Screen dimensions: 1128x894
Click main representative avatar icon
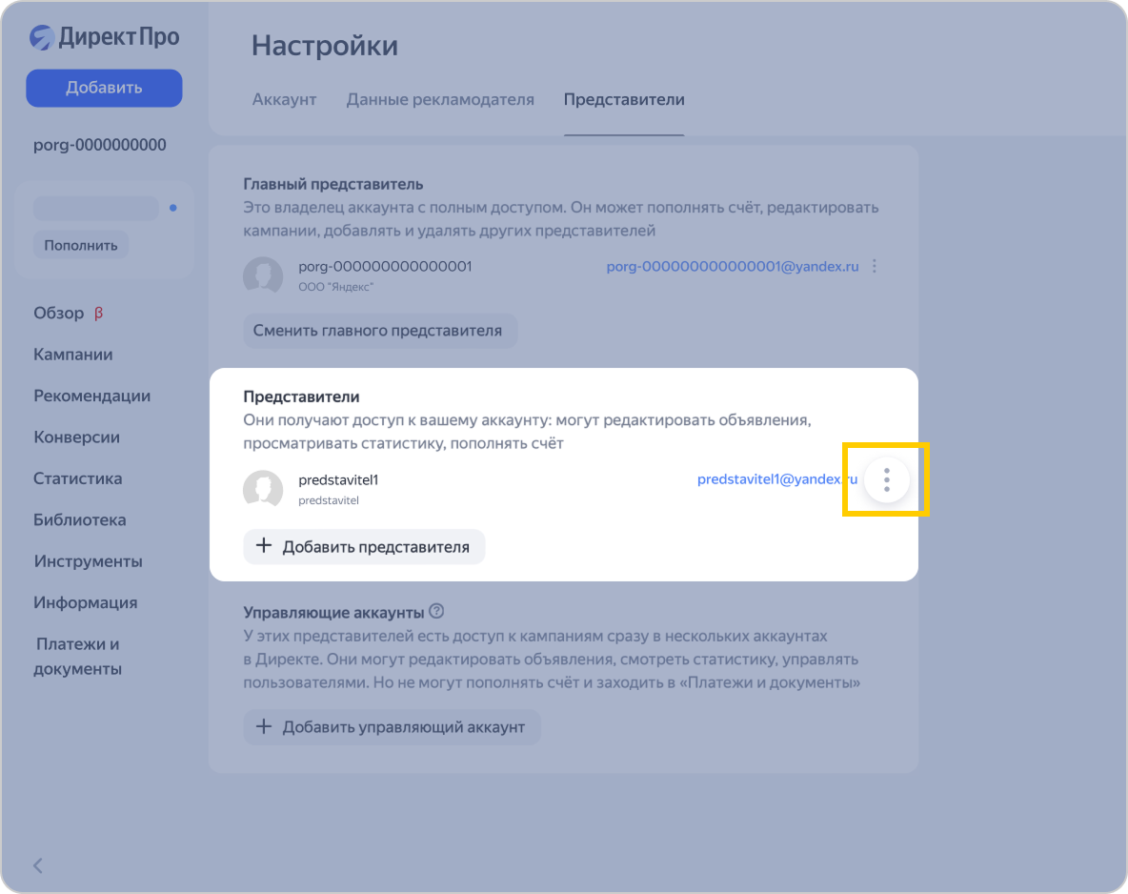coord(263,275)
